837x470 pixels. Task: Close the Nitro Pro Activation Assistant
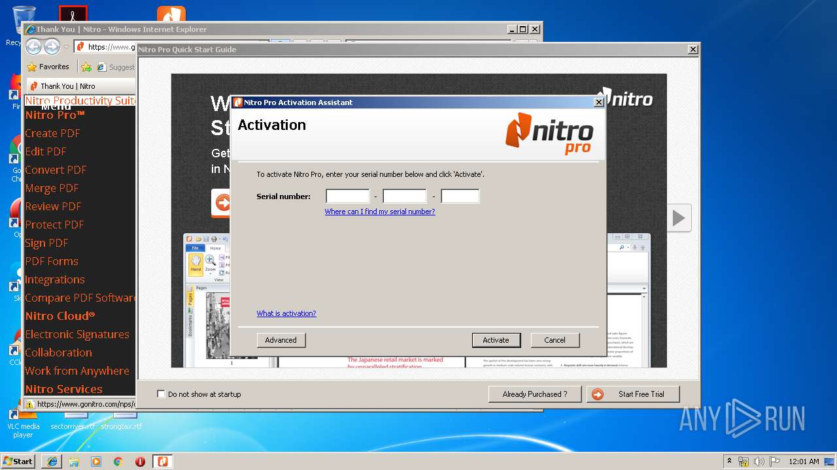(598, 102)
